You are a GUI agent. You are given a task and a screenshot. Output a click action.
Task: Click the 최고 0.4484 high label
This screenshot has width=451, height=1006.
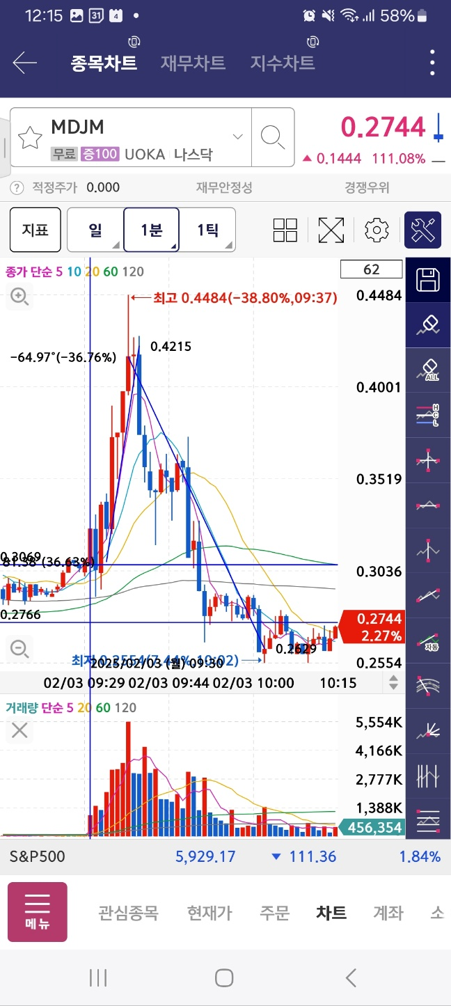coord(245,298)
